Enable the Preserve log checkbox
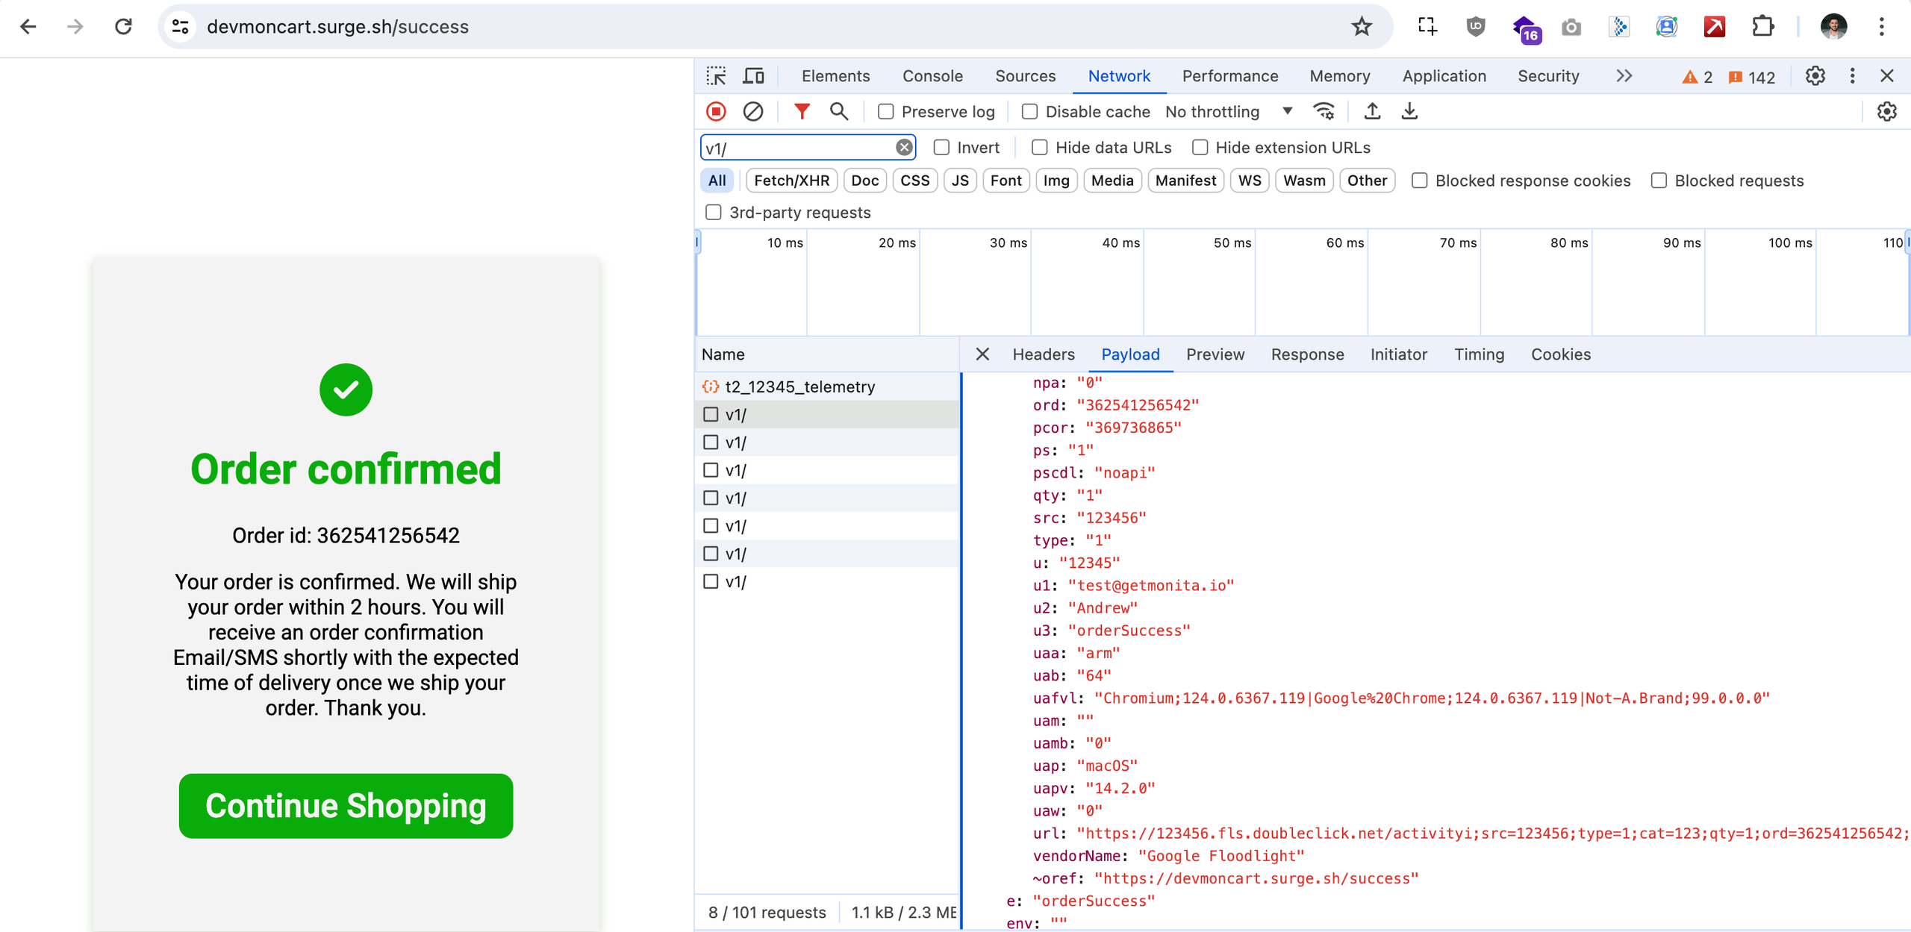Image resolution: width=1911 pixels, height=932 pixels. (x=886, y=111)
